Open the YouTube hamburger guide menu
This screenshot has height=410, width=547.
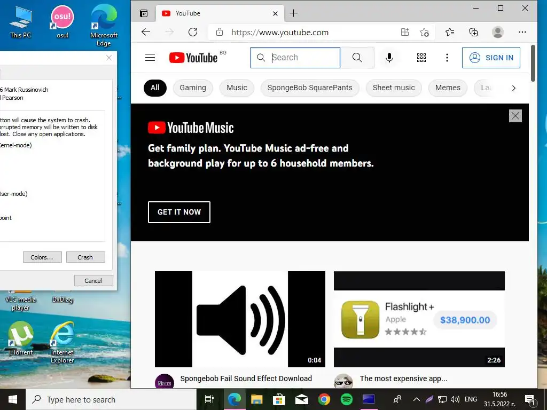coord(150,58)
